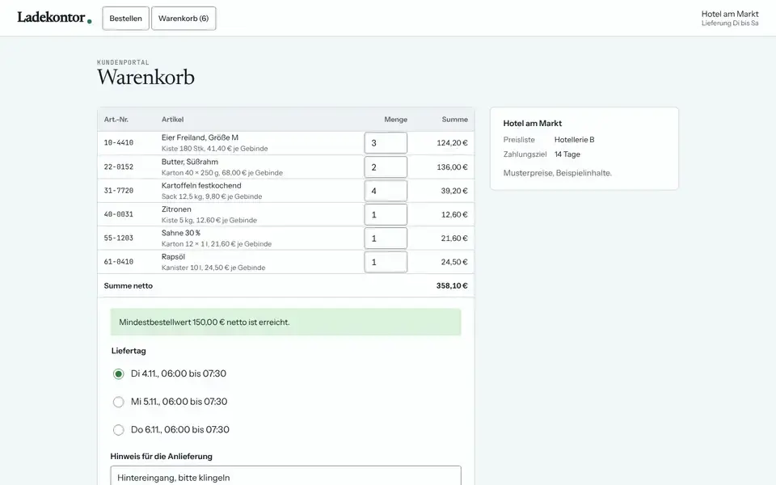Image resolution: width=776 pixels, height=485 pixels.
Task: Click the Liefertag label
Action: [x=129, y=351]
